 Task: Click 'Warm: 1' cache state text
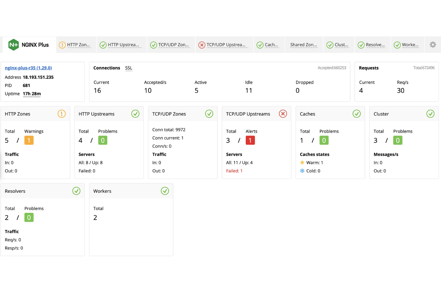coord(315,163)
